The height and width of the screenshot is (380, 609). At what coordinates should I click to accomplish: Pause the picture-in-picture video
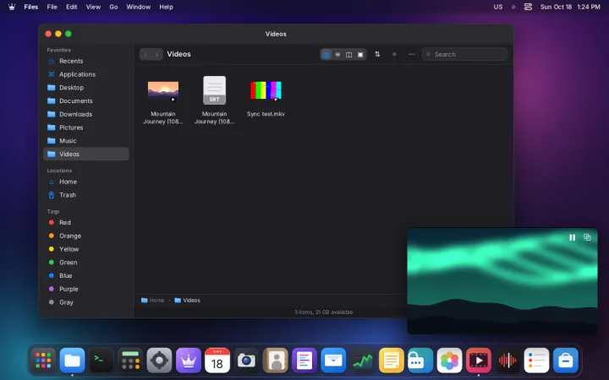[x=572, y=237]
